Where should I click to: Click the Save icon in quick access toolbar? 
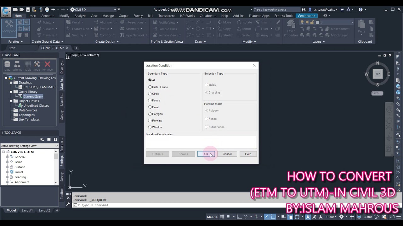[28, 10]
